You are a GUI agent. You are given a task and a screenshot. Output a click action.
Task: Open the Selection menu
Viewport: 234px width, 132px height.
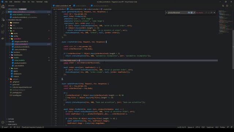17,2
